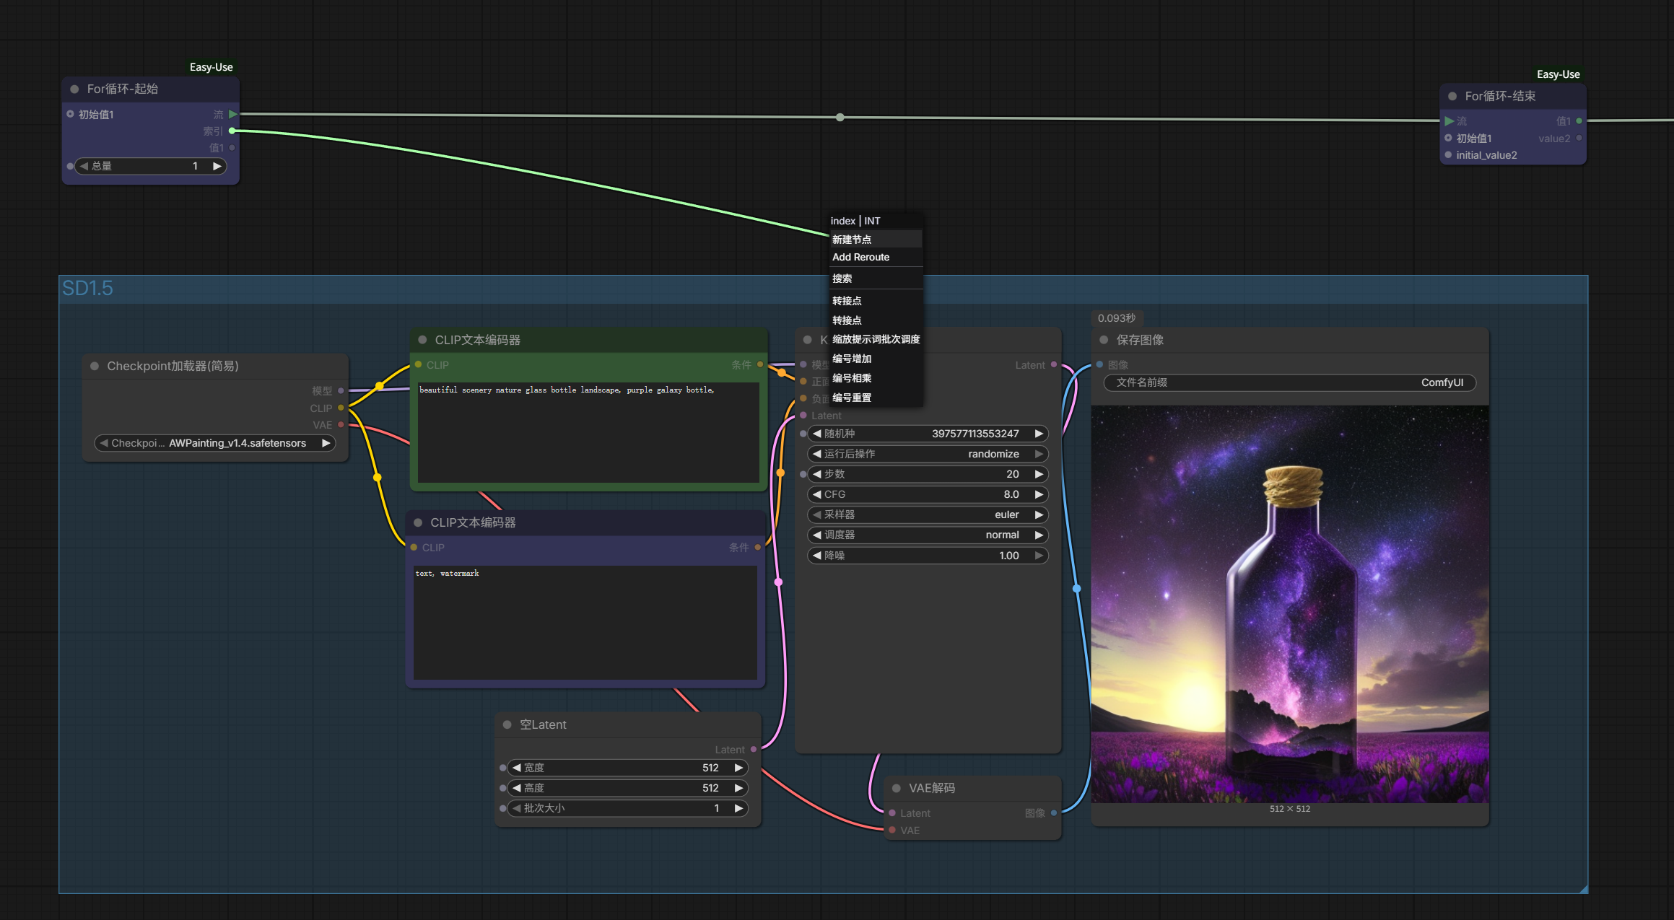
Task: Collapse the 保存图像 node via title dot
Action: click(x=1104, y=340)
